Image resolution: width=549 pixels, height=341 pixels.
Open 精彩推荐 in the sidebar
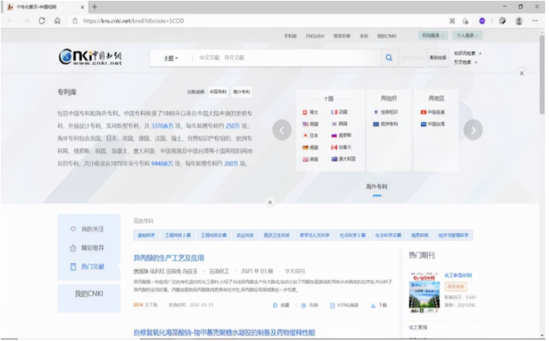click(x=91, y=248)
